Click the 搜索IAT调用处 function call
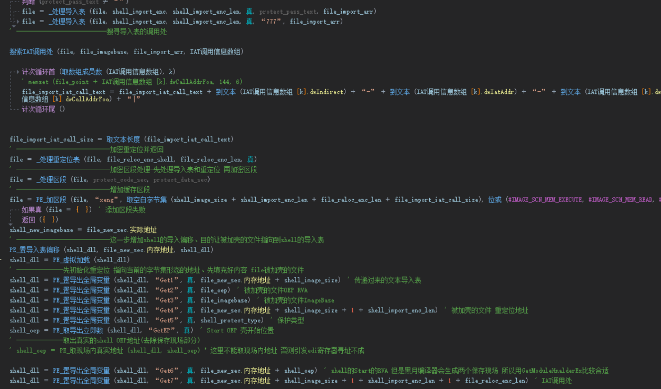661x389 pixels. click(x=31, y=51)
